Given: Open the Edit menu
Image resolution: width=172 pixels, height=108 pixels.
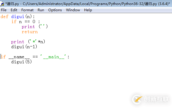Looking at the screenshot, I should pyautogui.click(x=14, y=10).
